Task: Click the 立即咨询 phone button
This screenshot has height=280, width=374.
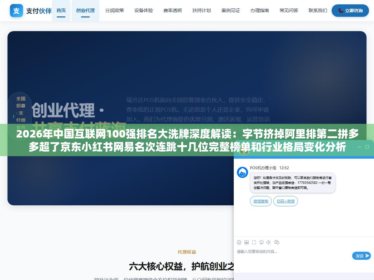Action: coord(350,11)
